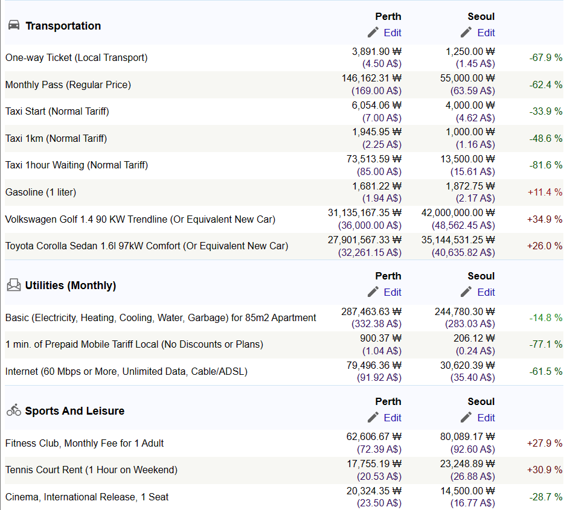Select the Sports And Leisure section heading
567x510 pixels.
click(74, 411)
